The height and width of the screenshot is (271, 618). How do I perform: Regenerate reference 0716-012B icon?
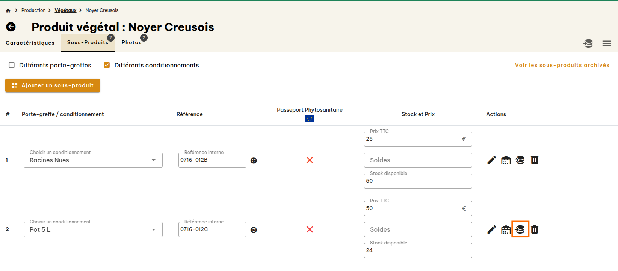point(254,160)
